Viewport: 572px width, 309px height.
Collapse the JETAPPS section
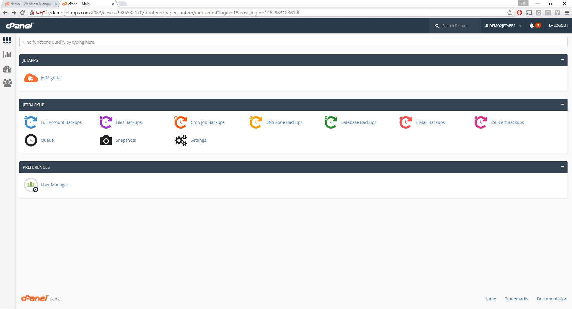click(562, 60)
